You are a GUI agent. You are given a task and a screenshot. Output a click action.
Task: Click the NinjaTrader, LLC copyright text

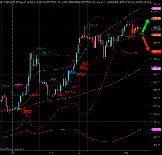click(x=13, y=149)
